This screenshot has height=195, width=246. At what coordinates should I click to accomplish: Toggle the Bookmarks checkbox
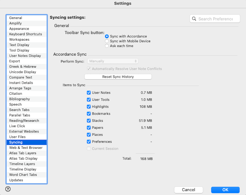coord(88,113)
